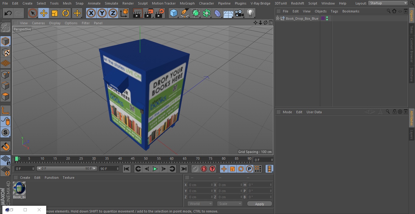415x214 pixels.
Task: Click the green playhead slider at frame 0
Action: pos(16,159)
